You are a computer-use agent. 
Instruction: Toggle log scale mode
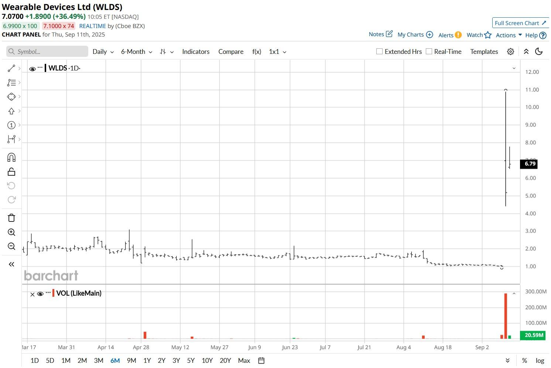540,361
